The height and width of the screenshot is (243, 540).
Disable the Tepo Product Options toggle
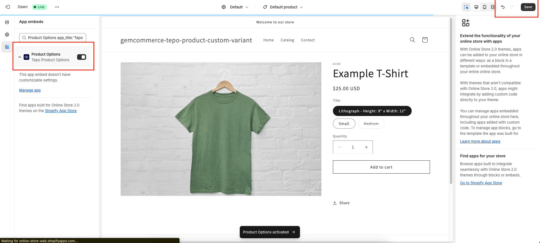coord(82,57)
